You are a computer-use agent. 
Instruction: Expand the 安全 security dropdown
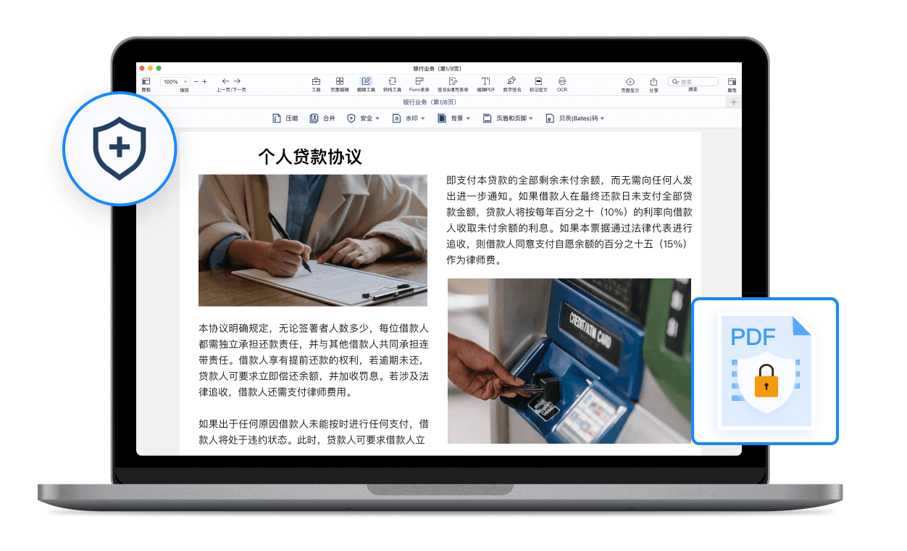tap(363, 118)
